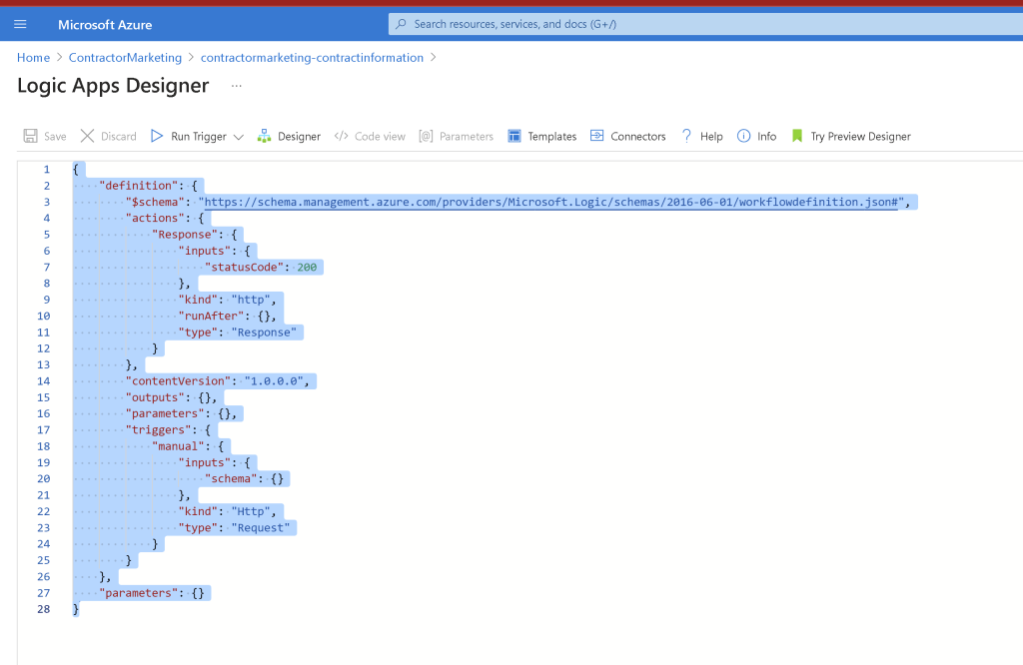
Task: Click the "1.0.0.0" version value
Action: (x=274, y=381)
